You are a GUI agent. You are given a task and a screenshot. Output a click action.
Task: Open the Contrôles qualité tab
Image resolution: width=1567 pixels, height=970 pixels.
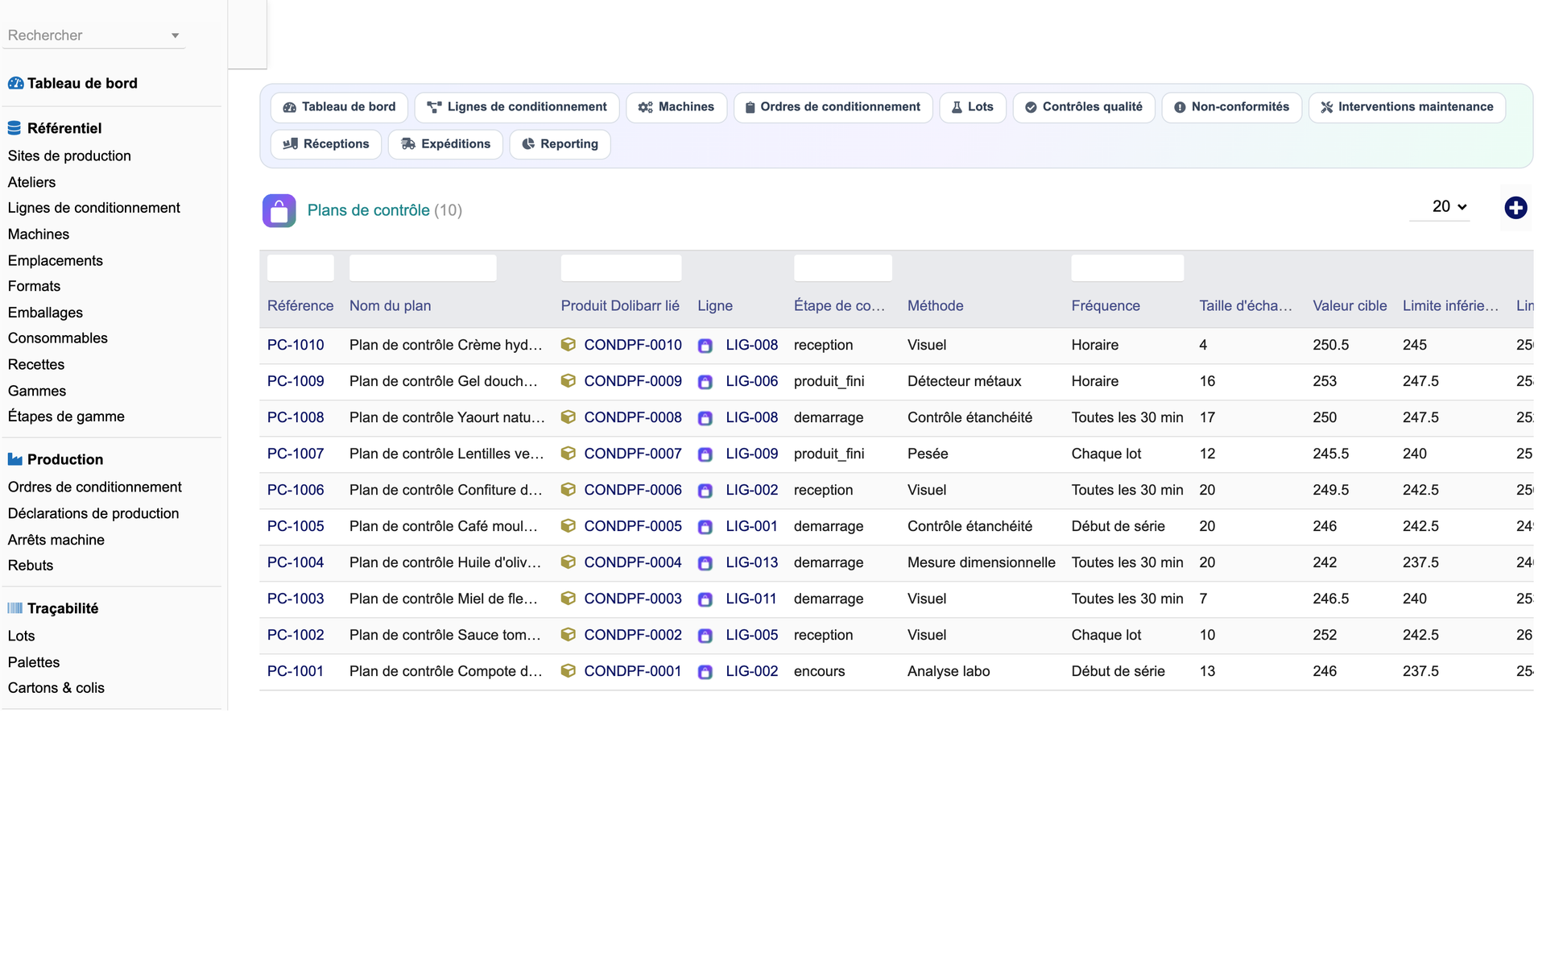click(1084, 107)
